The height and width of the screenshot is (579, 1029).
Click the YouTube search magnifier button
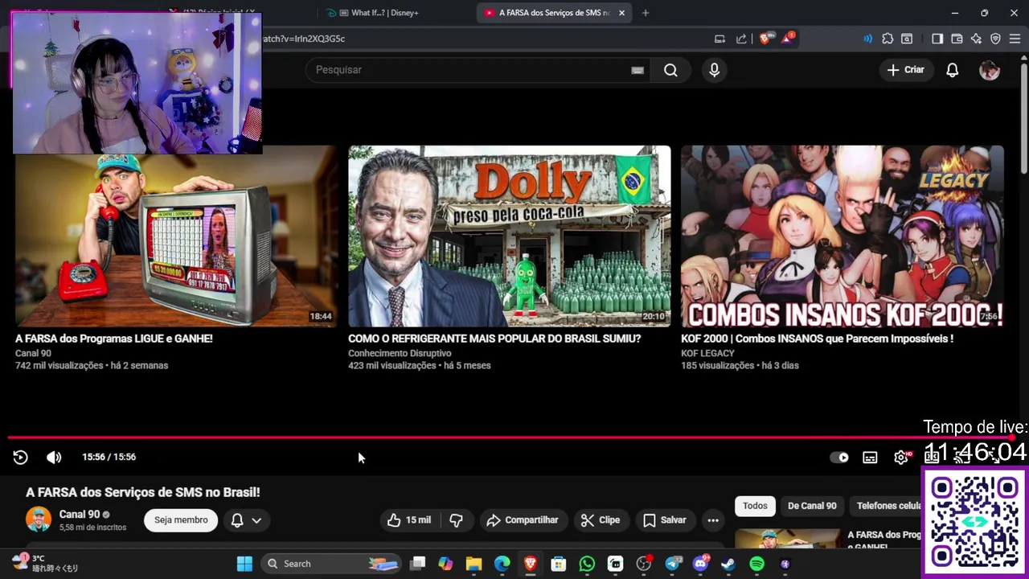(x=670, y=70)
